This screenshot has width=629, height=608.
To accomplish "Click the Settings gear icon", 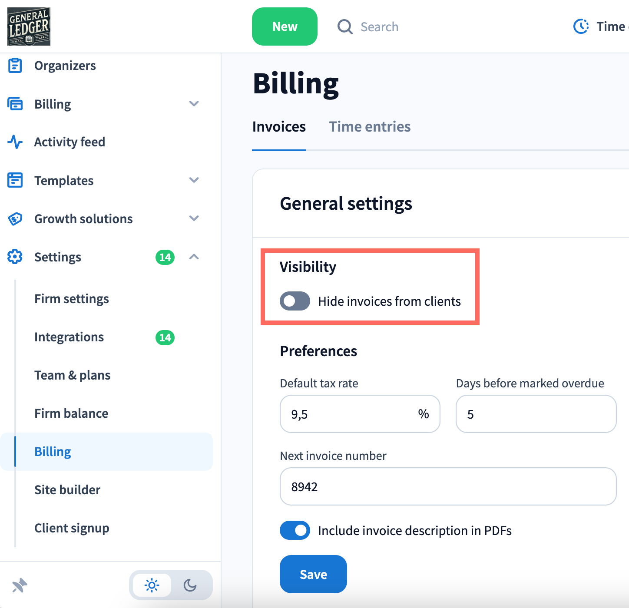I will (15, 257).
